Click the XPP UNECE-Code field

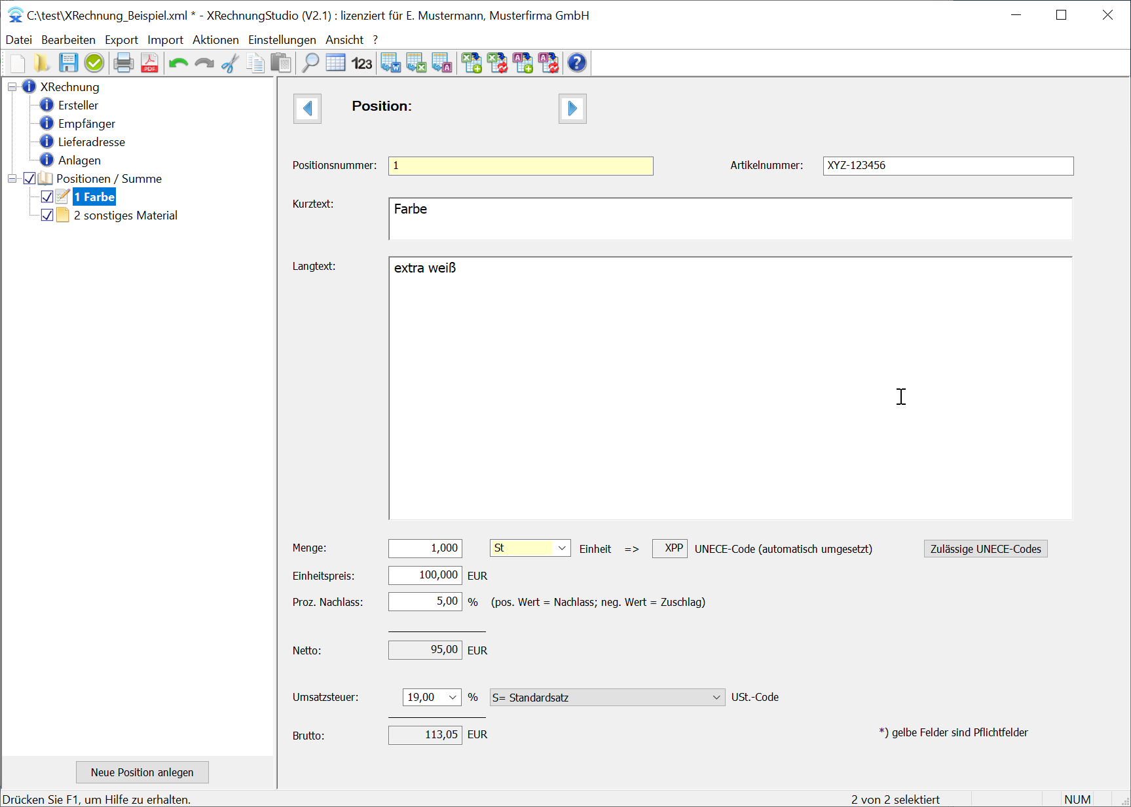click(x=670, y=548)
